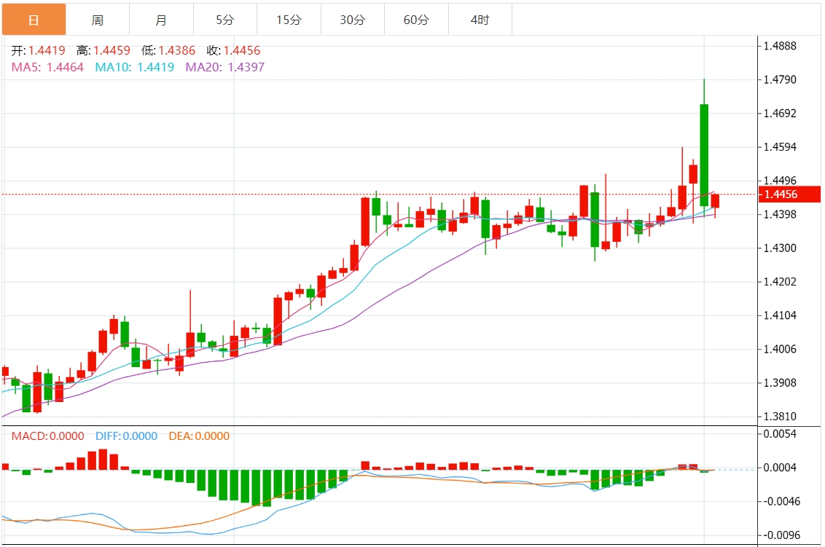Click the -0.0096 MACD axis label
Viewport: 825px width, 547px height.
782,535
